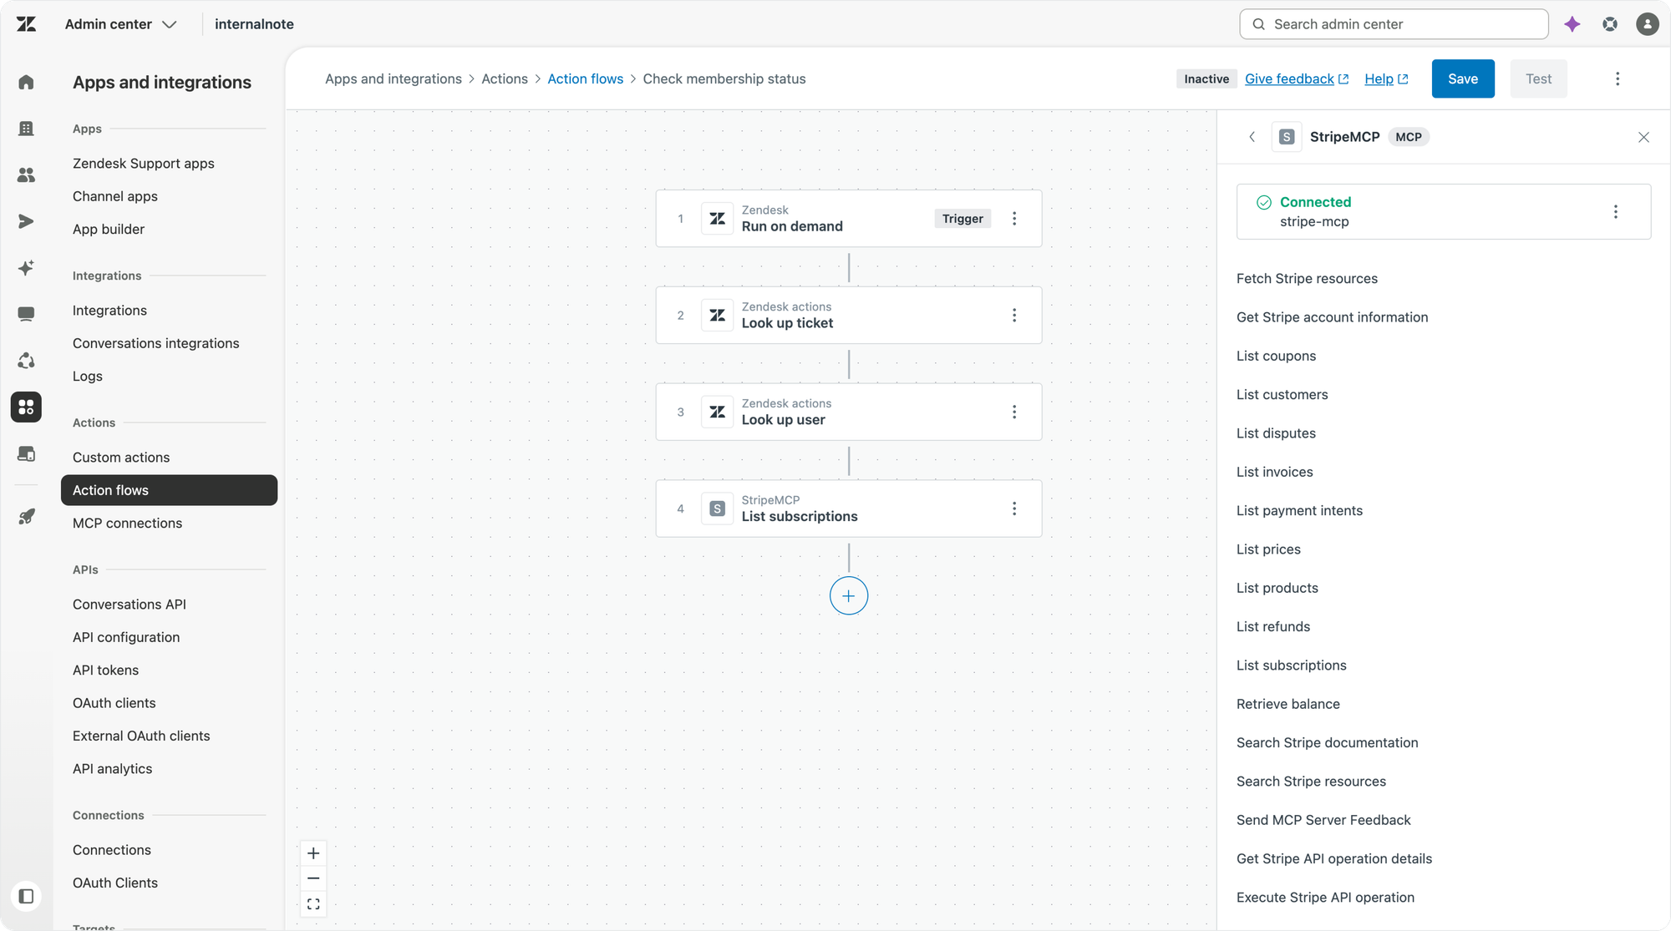Choose Fetch Stripe resources action
Screen dimensions: 1671x931
coord(1307,279)
